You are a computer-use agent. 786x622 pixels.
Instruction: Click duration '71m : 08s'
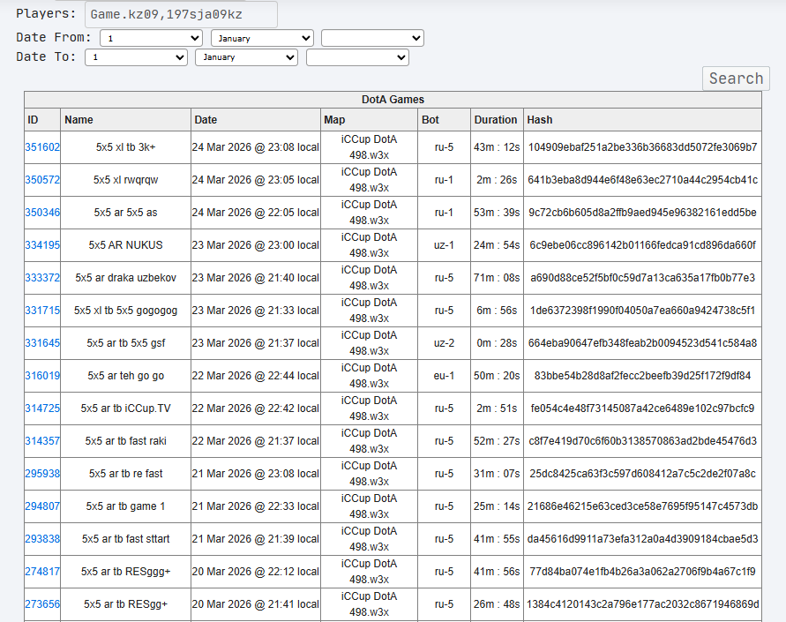click(497, 278)
